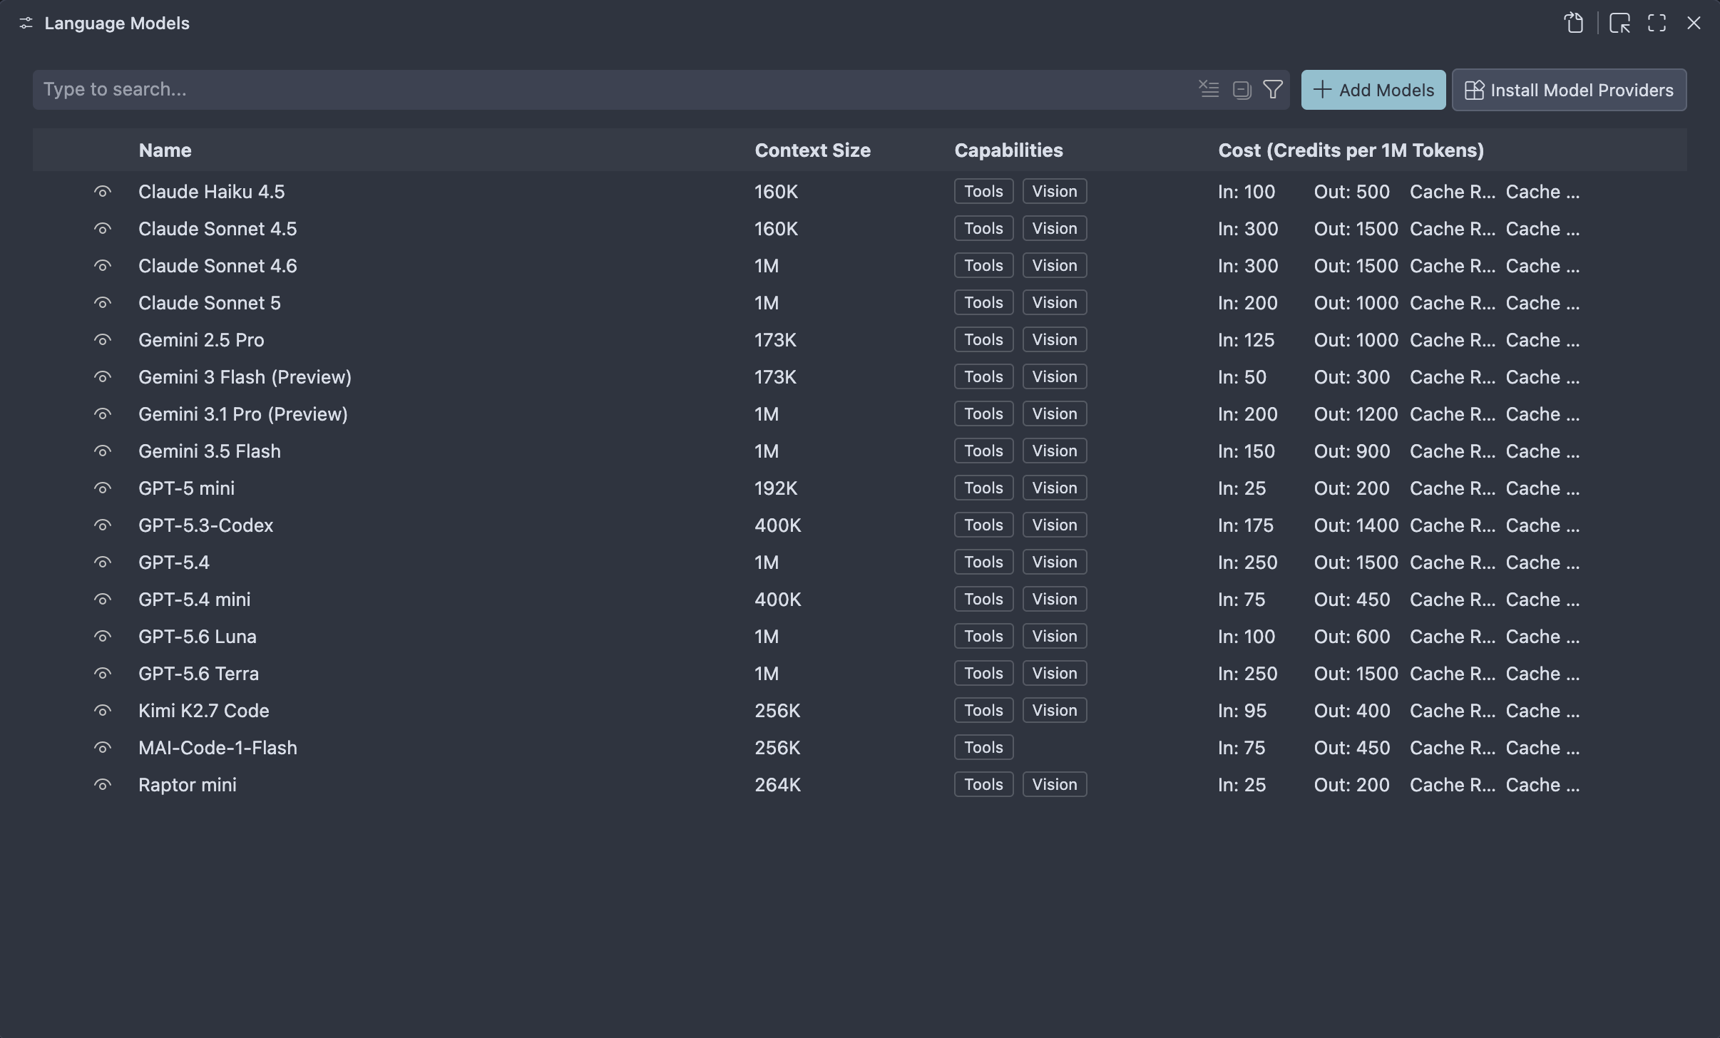Screen dimensions: 1720x1038
Task: Hide the Raptor mini model
Action: (x=103, y=785)
